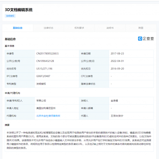Click the IPC分类号 label cell

click(x=20, y=76)
